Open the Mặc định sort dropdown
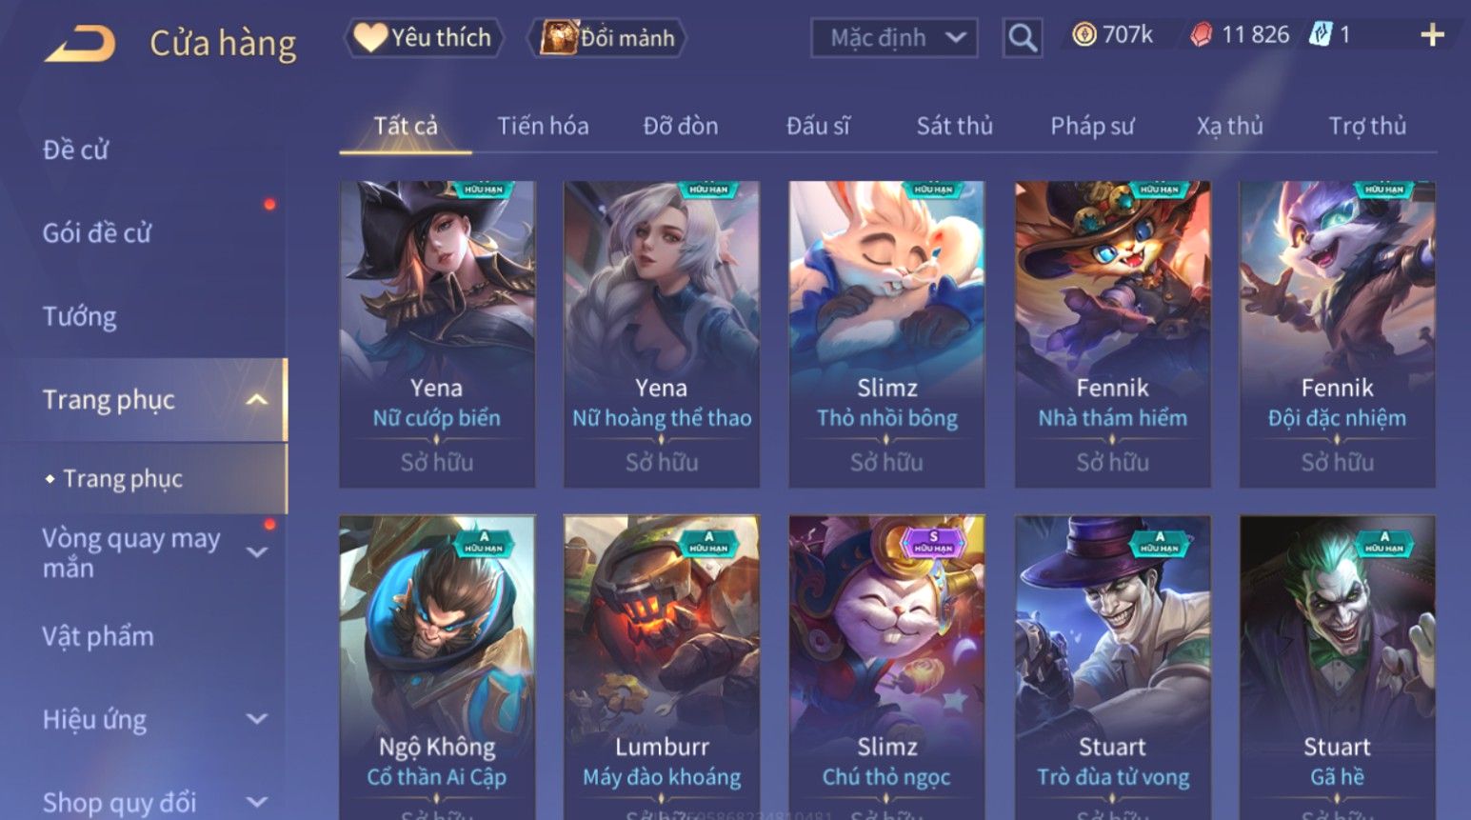 [x=894, y=38]
